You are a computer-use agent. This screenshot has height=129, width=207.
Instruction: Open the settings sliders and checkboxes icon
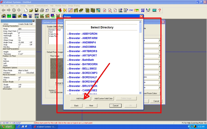[54, 10]
